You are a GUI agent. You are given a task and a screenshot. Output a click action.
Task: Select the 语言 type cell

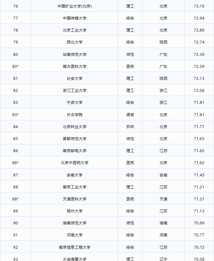coord(130,115)
